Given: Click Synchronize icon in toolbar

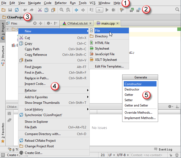Looking at the screenshot, I should 17,10.
